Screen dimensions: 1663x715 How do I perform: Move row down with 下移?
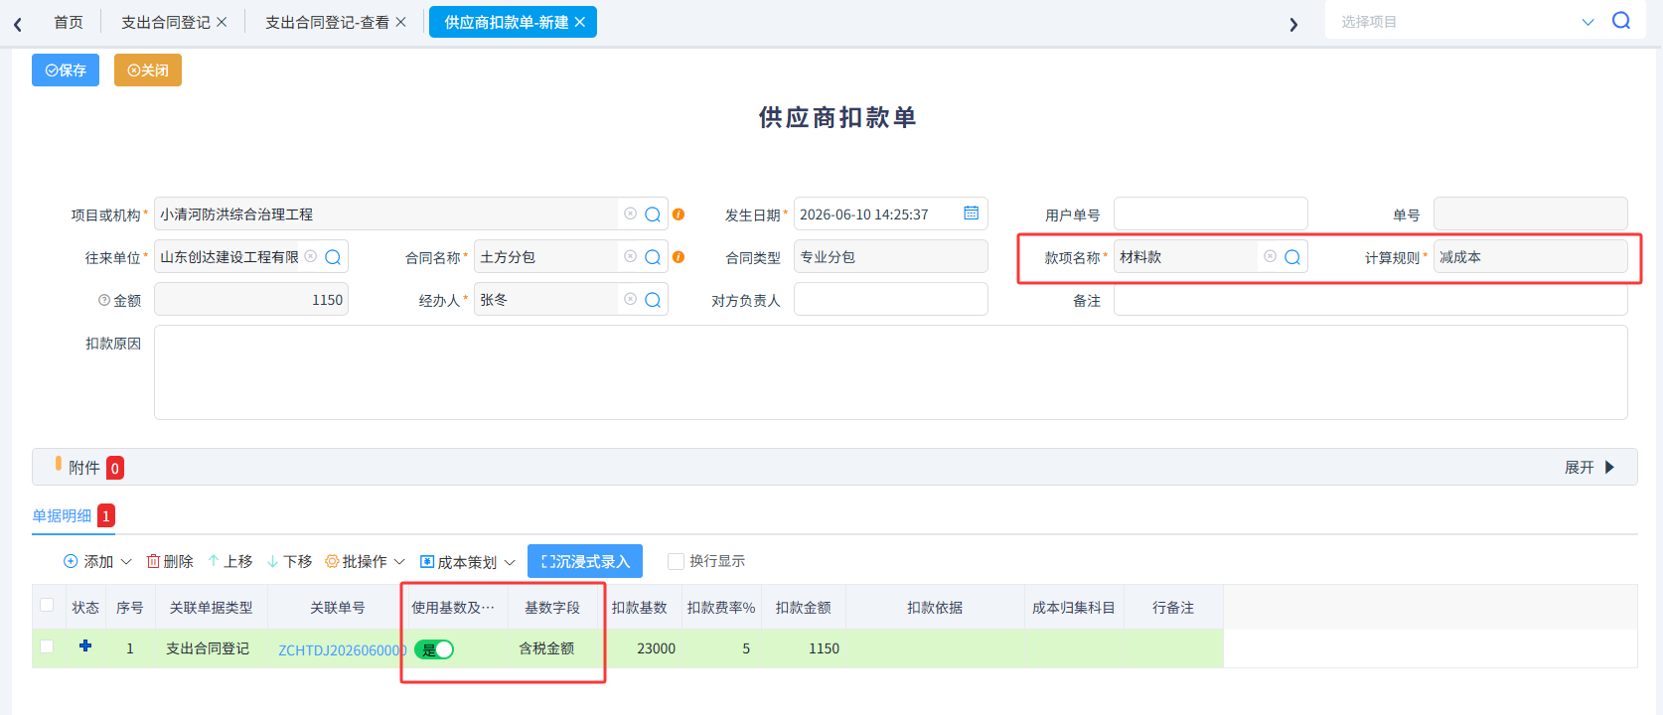pyautogui.click(x=289, y=561)
